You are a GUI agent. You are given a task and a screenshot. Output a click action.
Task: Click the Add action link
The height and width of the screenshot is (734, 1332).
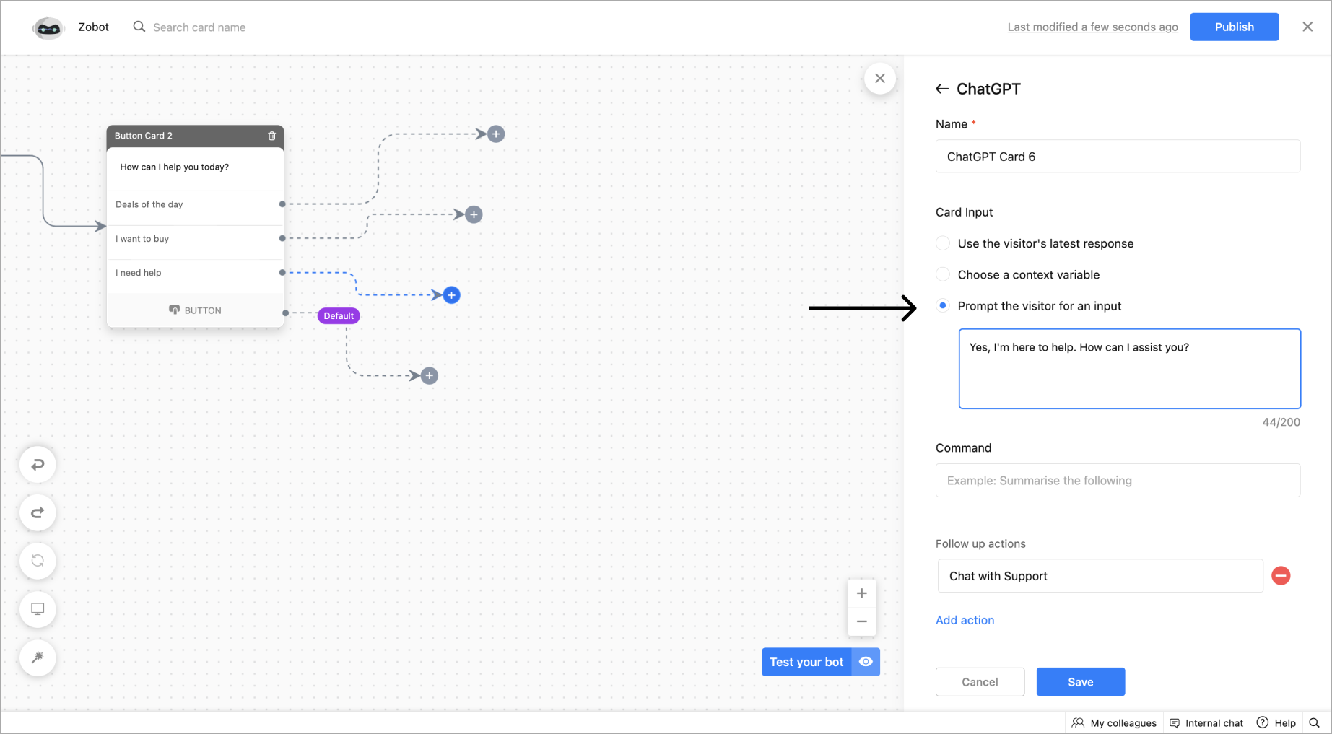965,620
